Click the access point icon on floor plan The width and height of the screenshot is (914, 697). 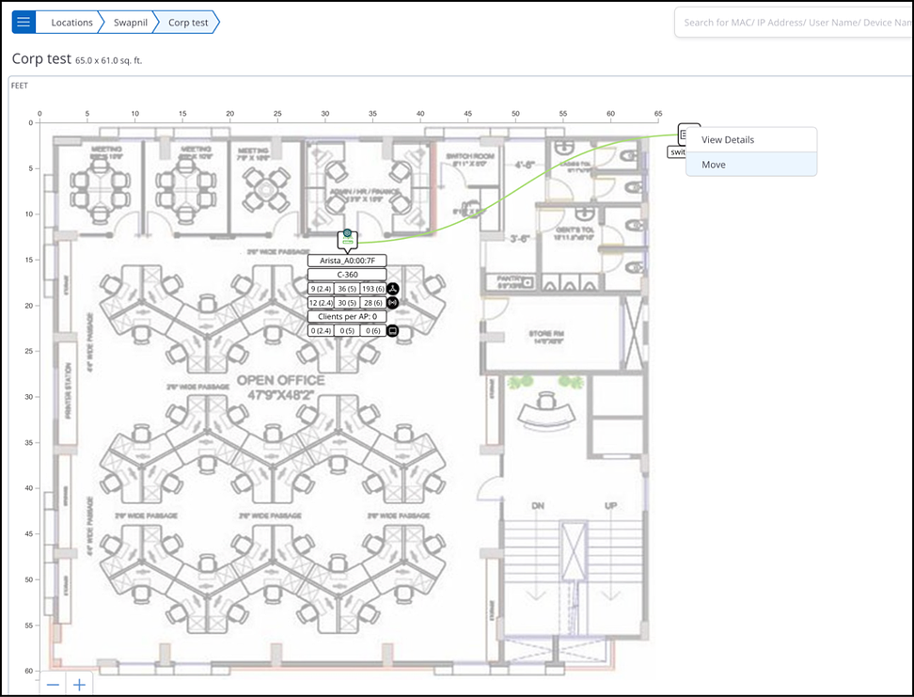[347, 239]
